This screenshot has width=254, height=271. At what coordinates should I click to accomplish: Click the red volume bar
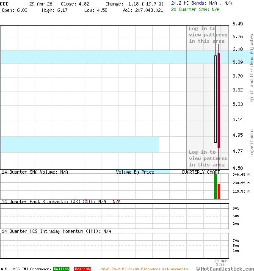pyautogui.click(x=219, y=191)
